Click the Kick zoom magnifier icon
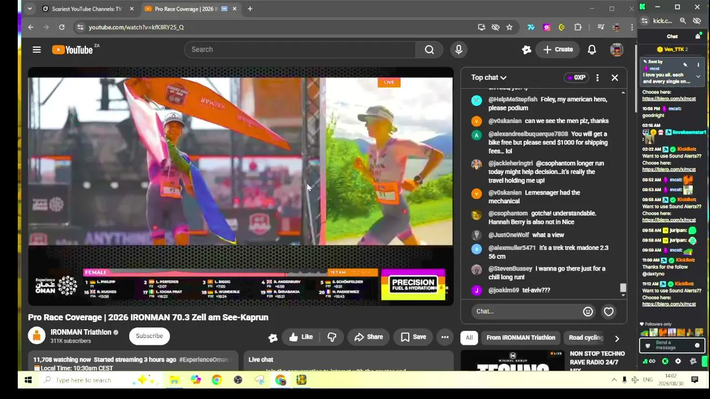The image size is (710, 399). (683, 21)
